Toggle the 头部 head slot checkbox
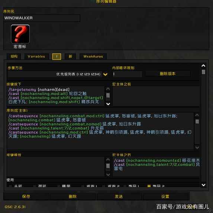Viewport: 213px width, 213px height. click(x=10, y=186)
